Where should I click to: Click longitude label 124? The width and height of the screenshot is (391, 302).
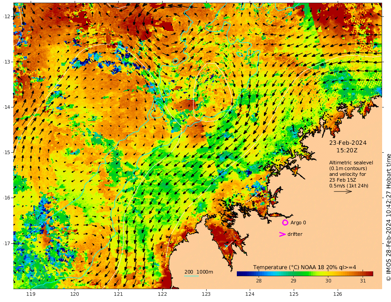250,294
